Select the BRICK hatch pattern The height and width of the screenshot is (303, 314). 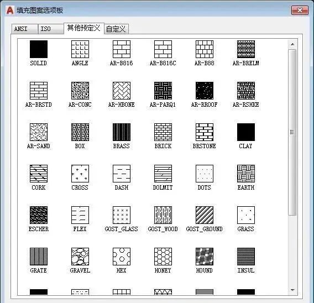pos(163,132)
